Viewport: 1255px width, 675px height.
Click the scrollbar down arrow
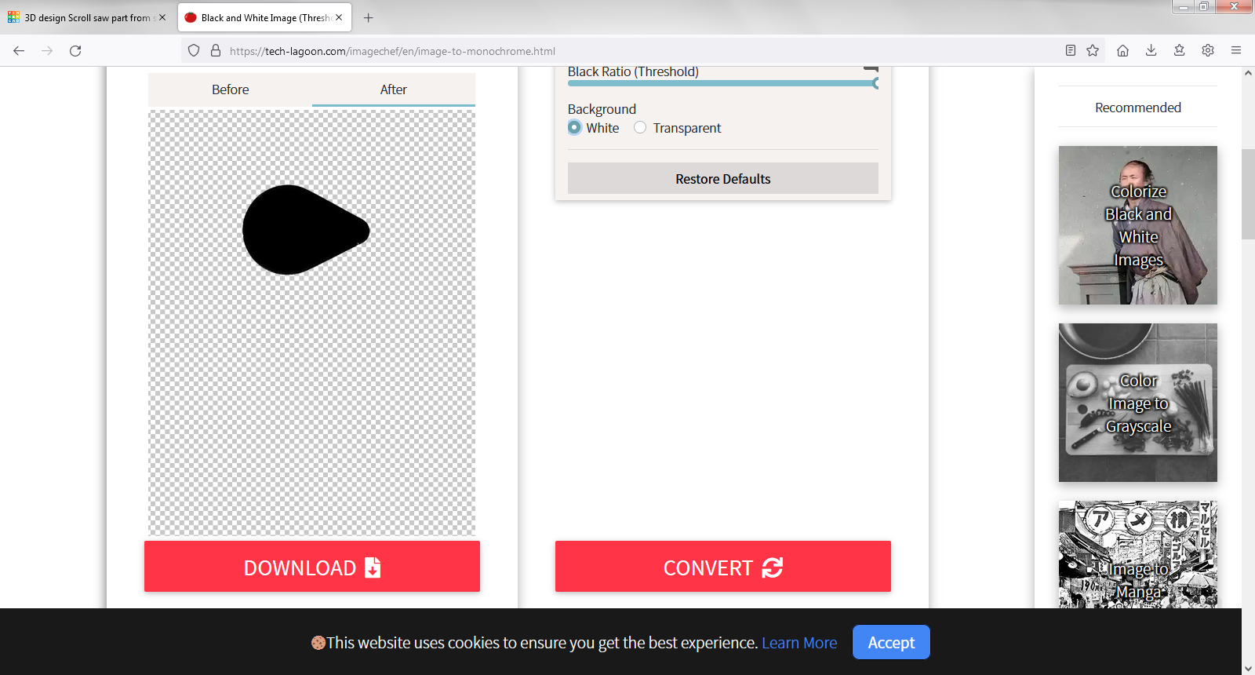(x=1248, y=668)
